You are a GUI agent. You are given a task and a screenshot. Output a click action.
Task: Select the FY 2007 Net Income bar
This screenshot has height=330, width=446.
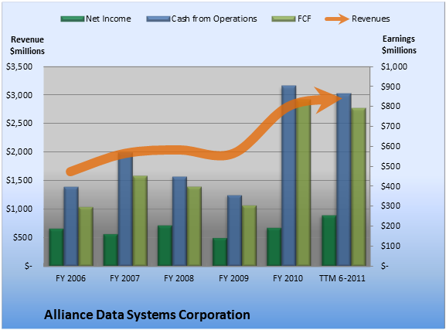point(111,250)
